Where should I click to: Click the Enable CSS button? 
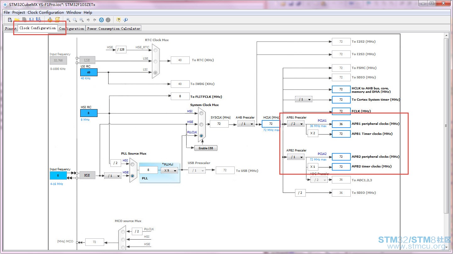206,148
